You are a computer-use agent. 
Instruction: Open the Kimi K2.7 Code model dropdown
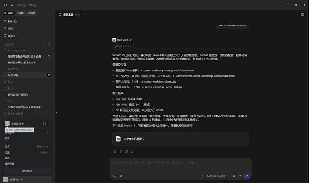(x=217, y=176)
